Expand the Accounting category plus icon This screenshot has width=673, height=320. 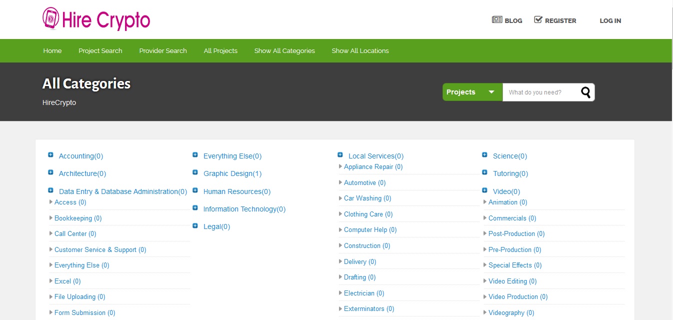pos(50,155)
